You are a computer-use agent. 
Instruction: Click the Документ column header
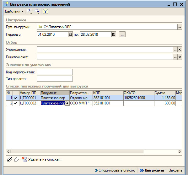pyautogui.click(x=55, y=93)
